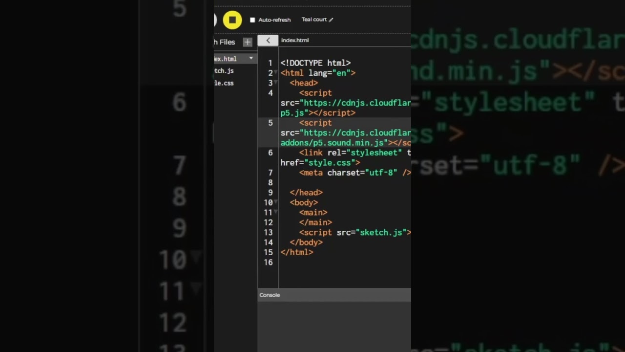Viewport: 625px width, 352px height.
Task: Fold the main tag at line 11
Action: pyautogui.click(x=276, y=211)
